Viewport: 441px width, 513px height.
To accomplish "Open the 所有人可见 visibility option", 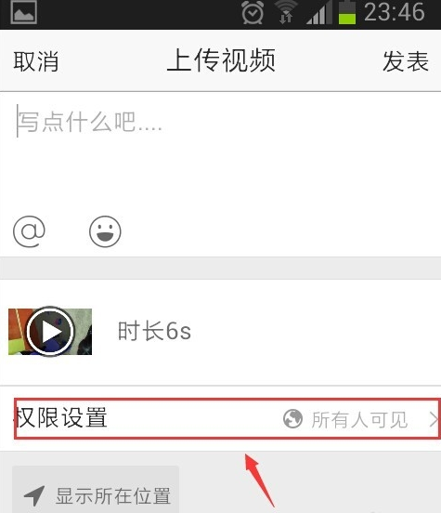I will (359, 419).
